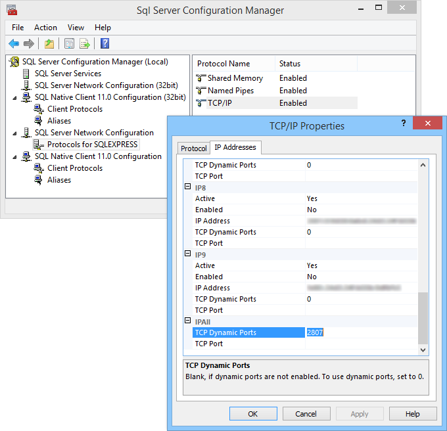Click the Forward arrow toolbar icon
Image resolution: width=447 pixels, height=431 pixels.
point(29,43)
